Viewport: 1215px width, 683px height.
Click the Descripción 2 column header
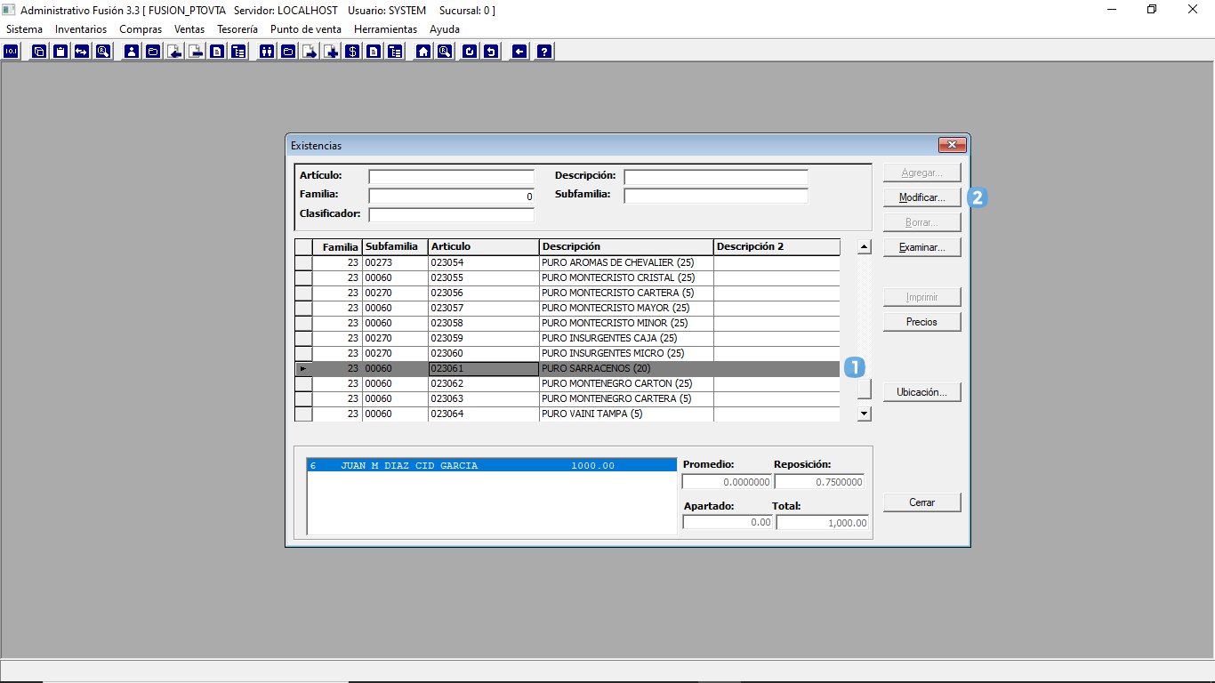[x=776, y=246]
